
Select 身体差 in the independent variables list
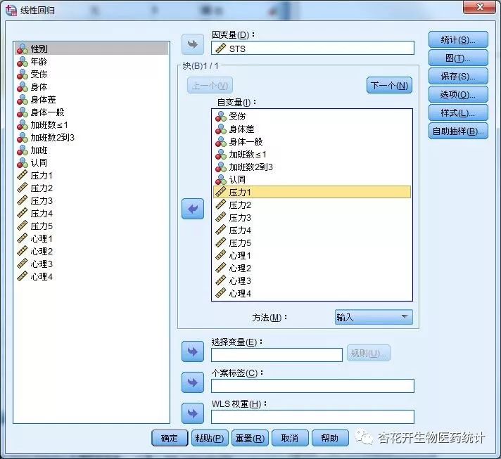312,129
